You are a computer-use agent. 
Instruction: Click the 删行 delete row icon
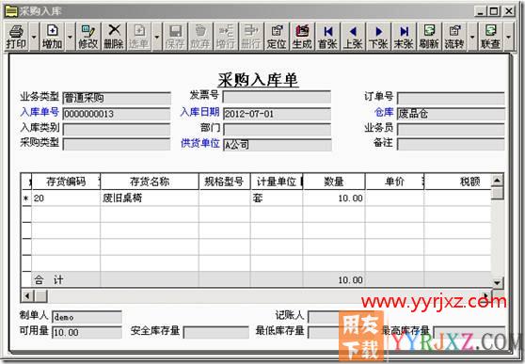251,37
